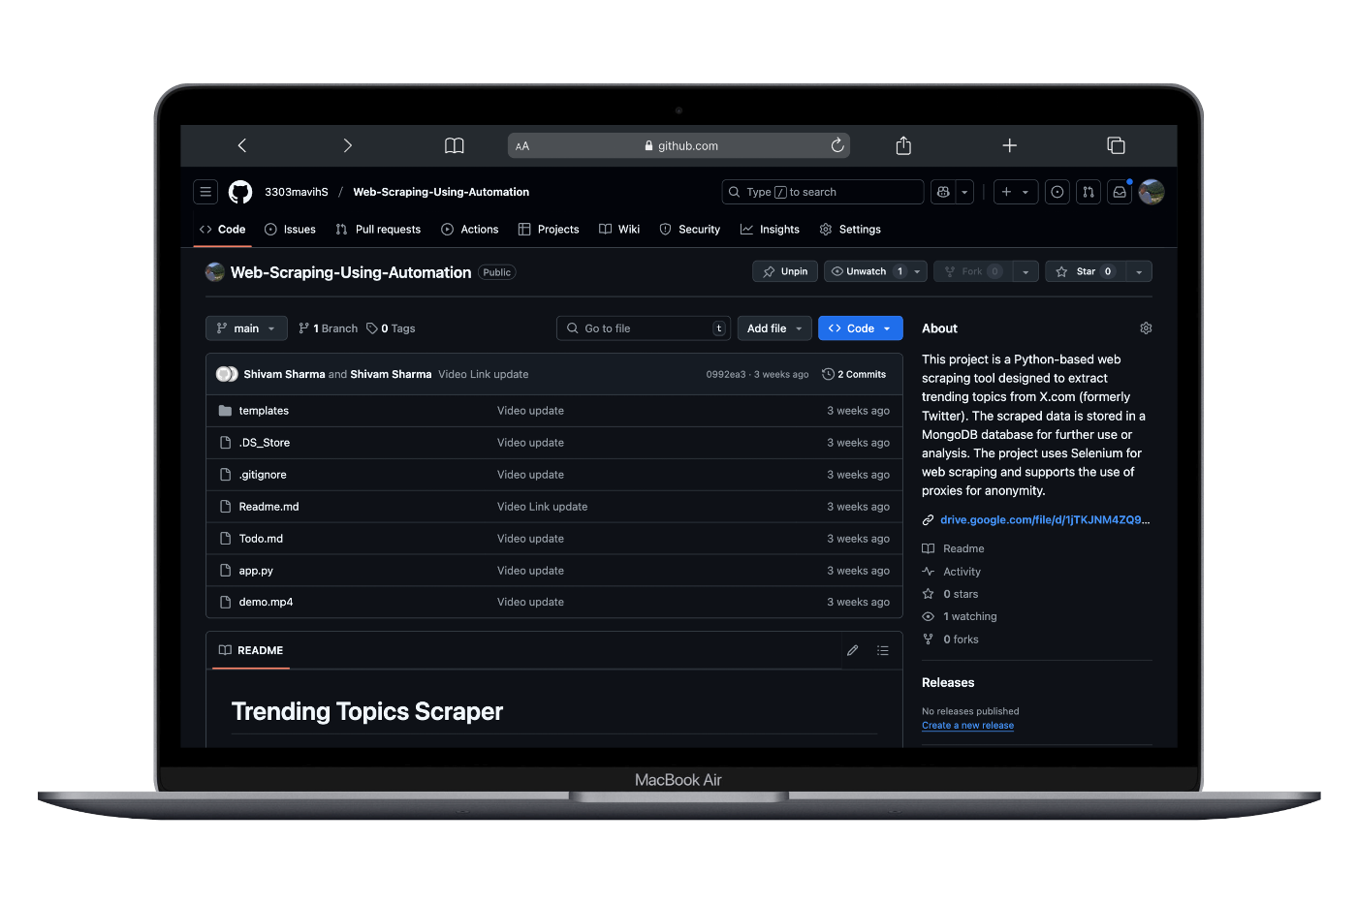Open the notifications inbox icon

click(x=1120, y=192)
